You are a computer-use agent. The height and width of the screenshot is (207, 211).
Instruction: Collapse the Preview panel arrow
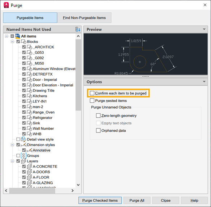click(204, 29)
